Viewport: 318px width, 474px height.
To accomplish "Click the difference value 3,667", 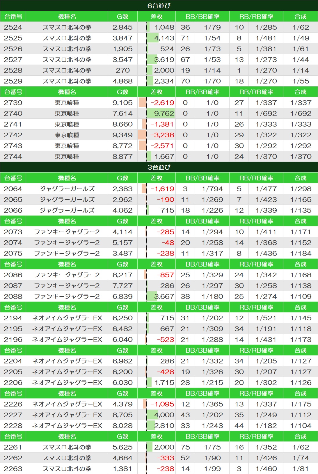I will 164,297.
